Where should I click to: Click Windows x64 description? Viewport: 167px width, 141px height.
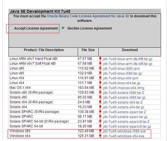click(20, 136)
